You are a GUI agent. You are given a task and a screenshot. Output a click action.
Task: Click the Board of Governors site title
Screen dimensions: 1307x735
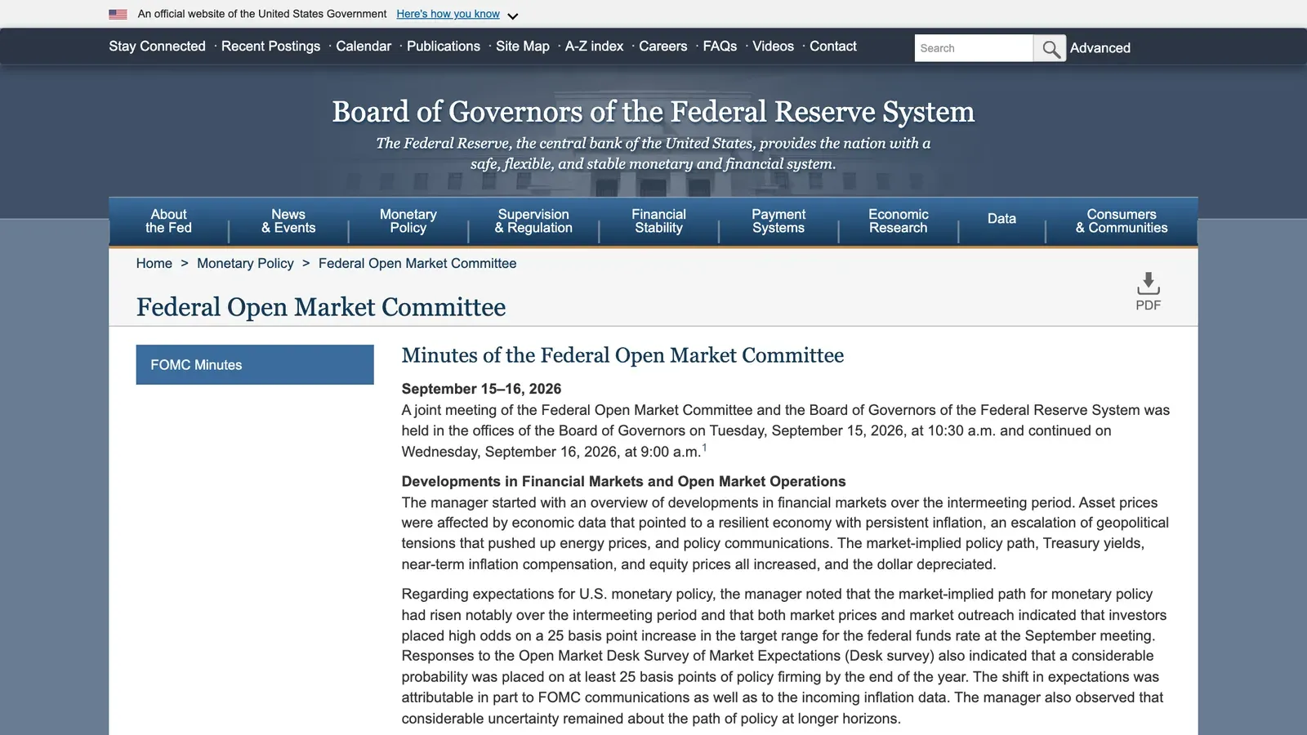click(653, 112)
